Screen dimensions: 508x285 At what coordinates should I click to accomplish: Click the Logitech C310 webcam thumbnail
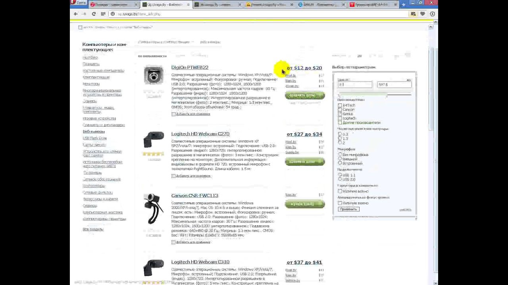(154, 268)
